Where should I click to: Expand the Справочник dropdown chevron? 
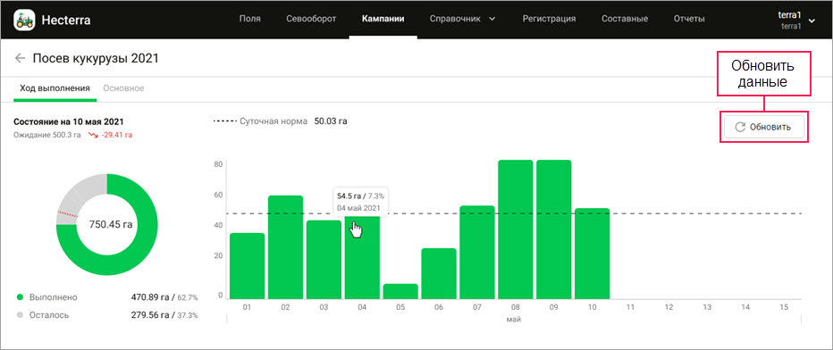click(492, 19)
